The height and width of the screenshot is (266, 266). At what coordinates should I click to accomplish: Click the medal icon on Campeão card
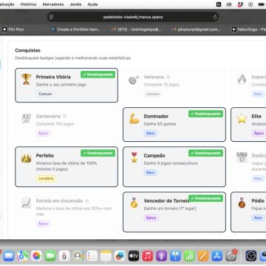[134, 157]
